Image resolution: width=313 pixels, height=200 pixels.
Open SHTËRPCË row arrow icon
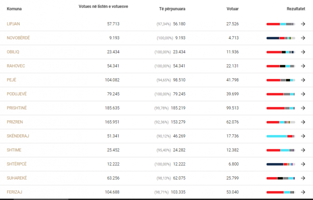point(303,164)
